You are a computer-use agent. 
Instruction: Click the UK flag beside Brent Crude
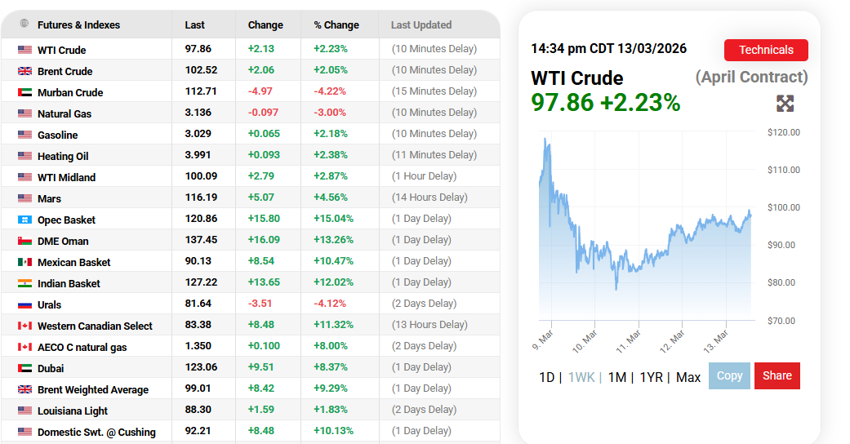tap(24, 71)
